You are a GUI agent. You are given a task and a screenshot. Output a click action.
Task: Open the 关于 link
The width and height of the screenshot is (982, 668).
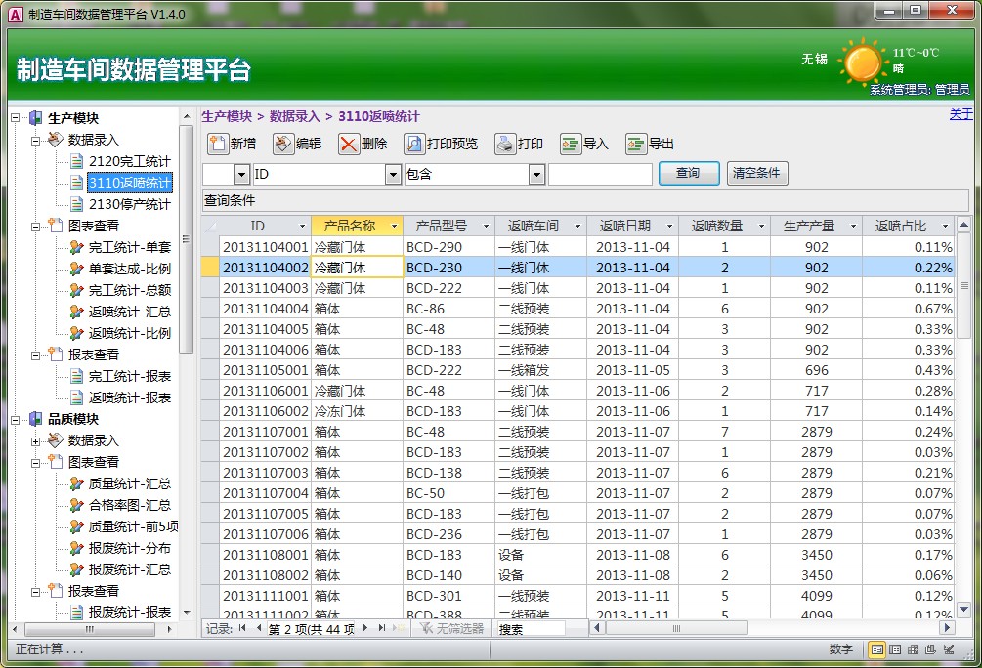[x=961, y=114]
